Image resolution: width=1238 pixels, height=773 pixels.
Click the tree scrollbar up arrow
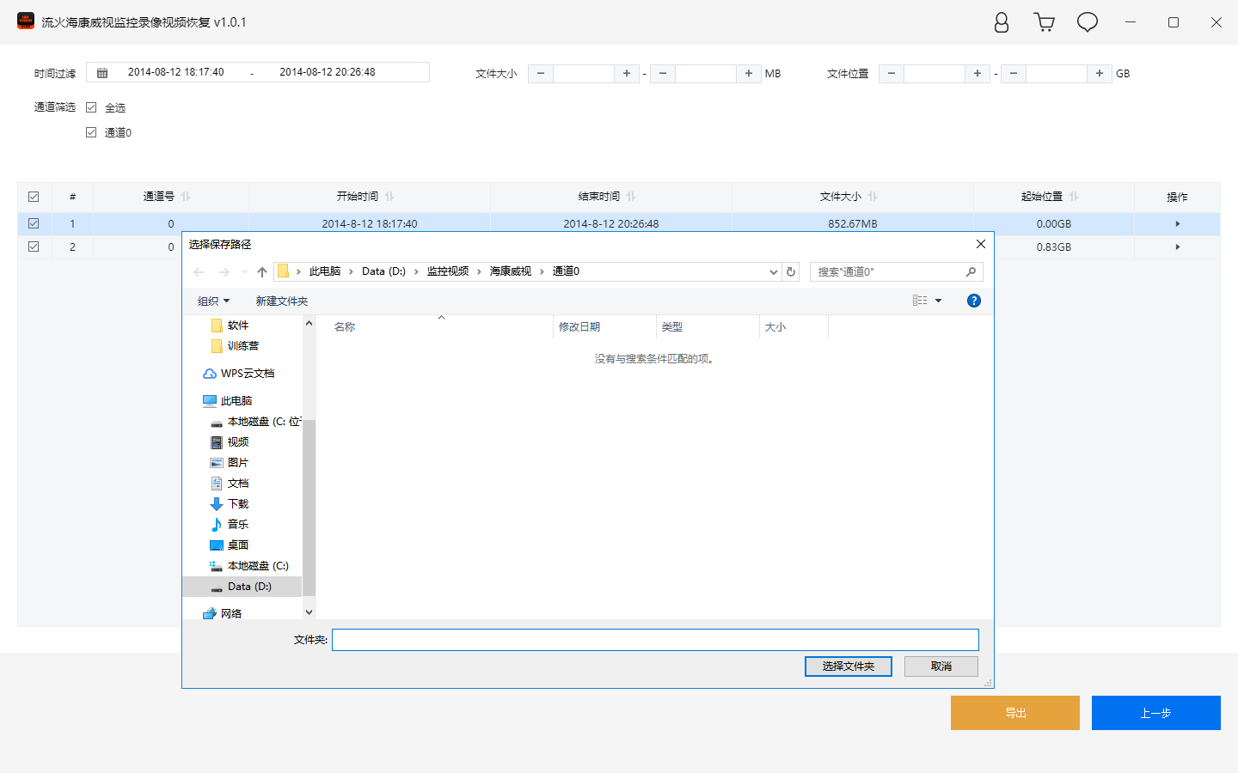[309, 323]
